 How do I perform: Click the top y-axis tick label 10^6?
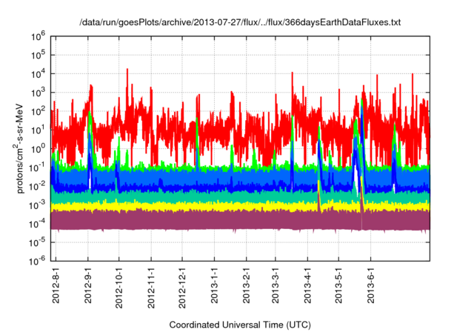pos(39,35)
